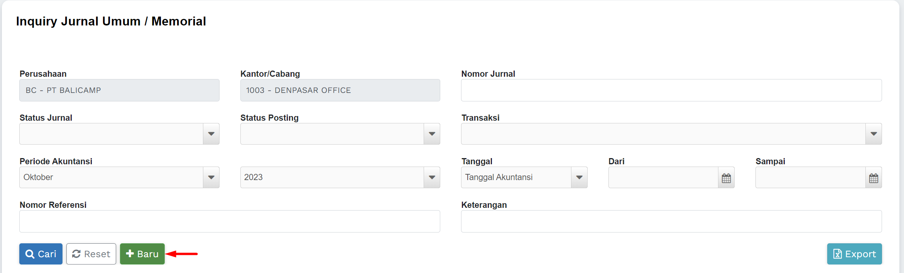Click the Dari date text field

click(x=663, y=177)
